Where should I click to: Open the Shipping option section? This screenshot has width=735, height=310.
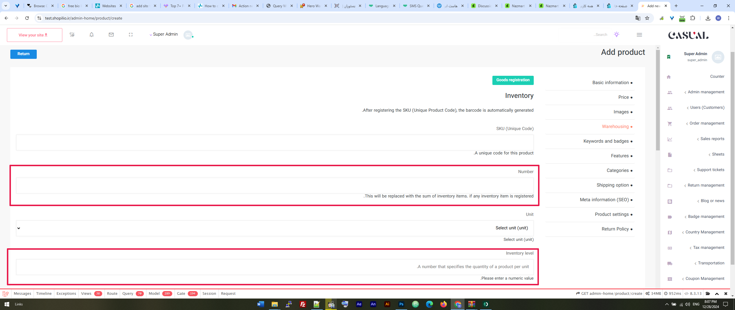coord(612,185)
